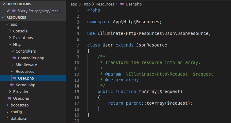
Task: Click 'Http' in the breadcrumb path
Action: 86,4
